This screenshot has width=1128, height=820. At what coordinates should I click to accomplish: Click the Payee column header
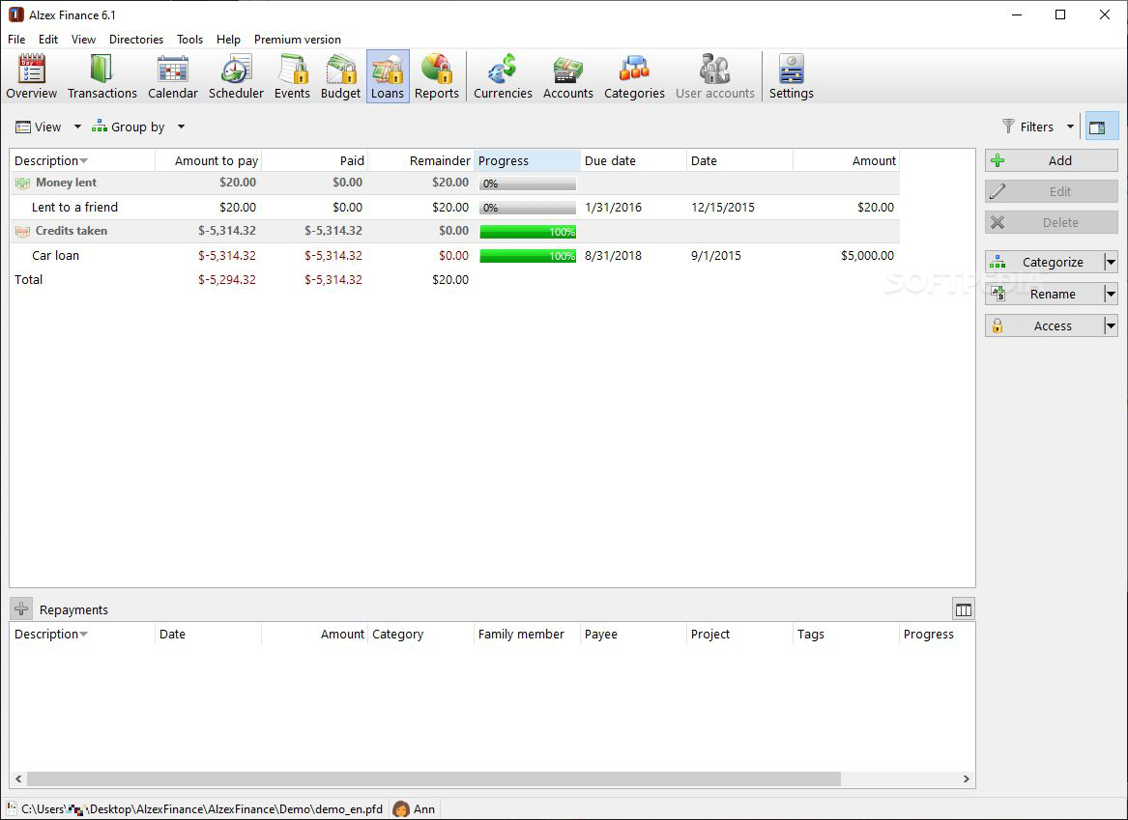(634, 634)
